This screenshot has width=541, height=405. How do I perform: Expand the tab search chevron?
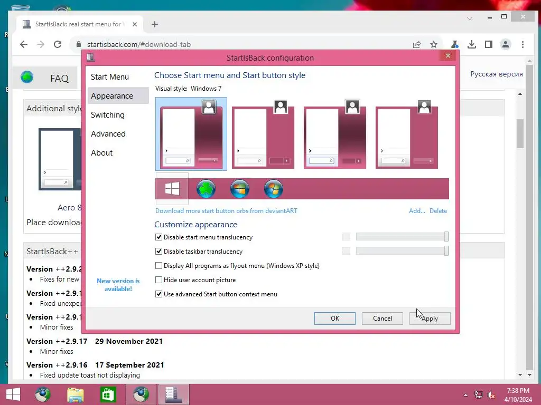click(x=470, y=18)
